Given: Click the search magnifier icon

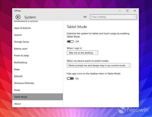Looking at the screenshot, I should (135, 17).
